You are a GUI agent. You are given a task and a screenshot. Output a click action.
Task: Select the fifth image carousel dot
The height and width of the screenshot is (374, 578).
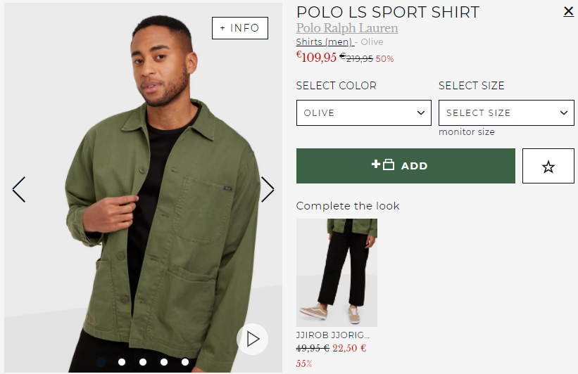[184, 362]
